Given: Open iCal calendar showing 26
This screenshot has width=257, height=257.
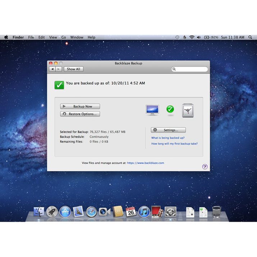Looking at the screenshot, I should click(130, 212).
